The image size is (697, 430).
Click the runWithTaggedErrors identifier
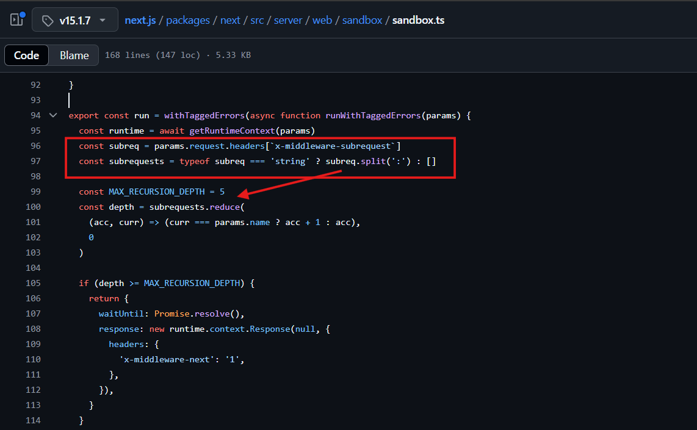pyautogui.click(x=373, y=115)
